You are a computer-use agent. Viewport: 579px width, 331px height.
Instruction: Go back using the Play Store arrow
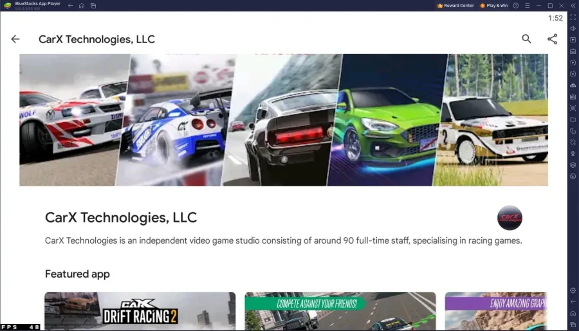15,39
